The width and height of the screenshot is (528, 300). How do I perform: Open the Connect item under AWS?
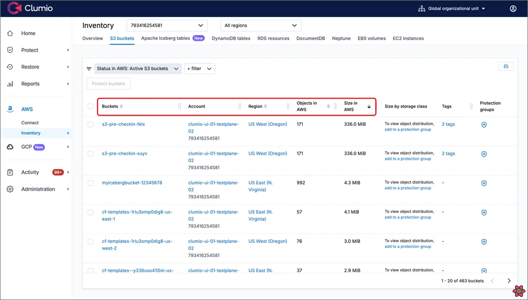point(30,123)
